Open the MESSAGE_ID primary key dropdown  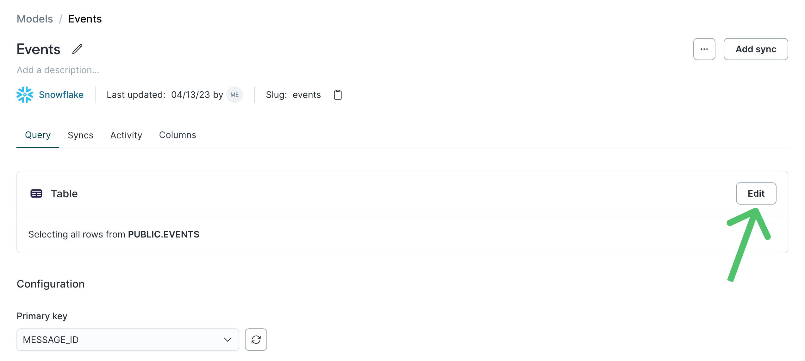[127, 339]
